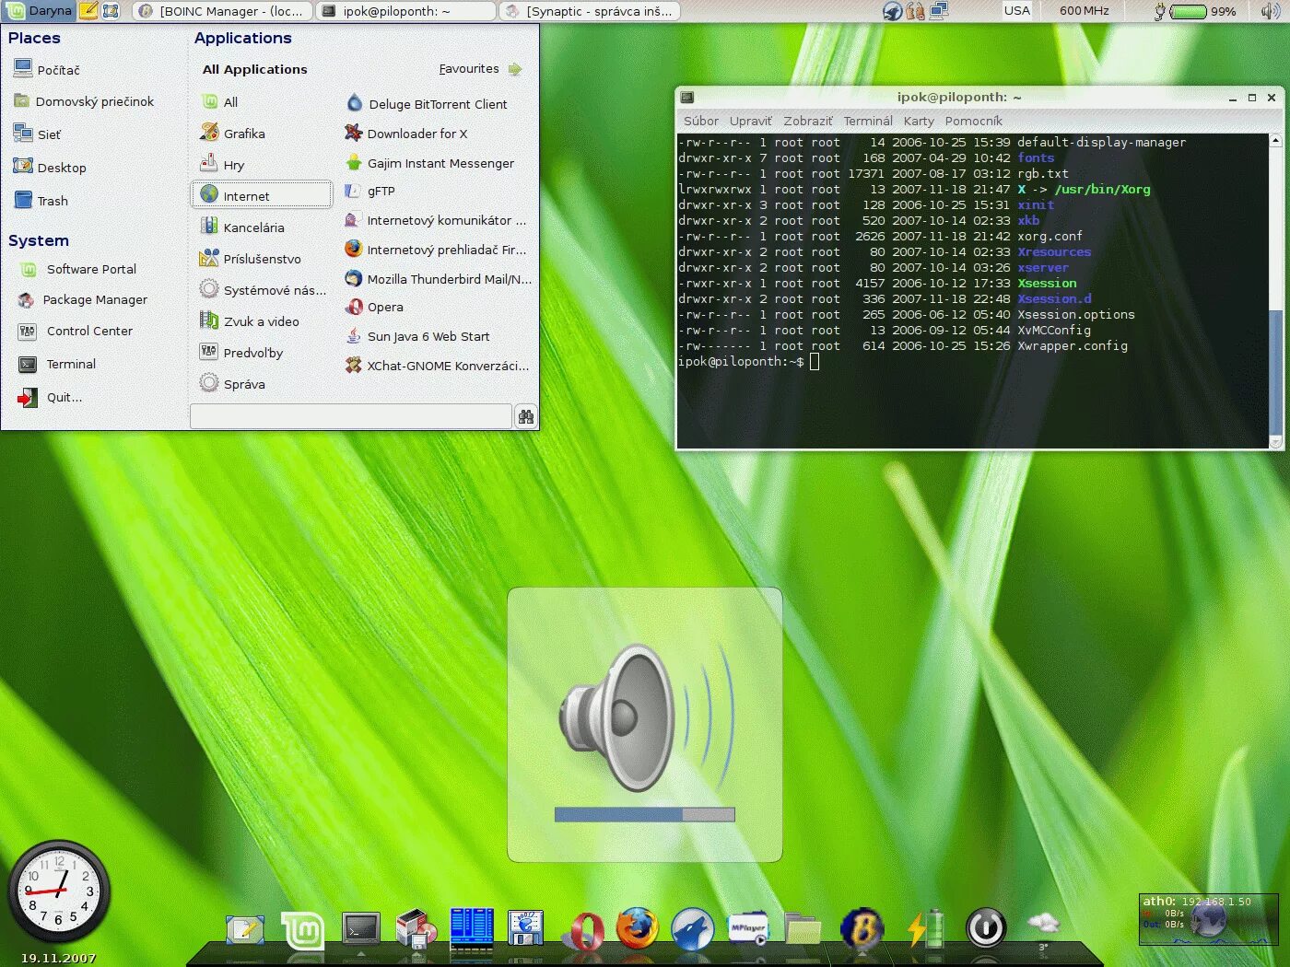Screen dimensions: 1290x967
Task: Open the network monitors tray icon
Action: coord(939,11)
